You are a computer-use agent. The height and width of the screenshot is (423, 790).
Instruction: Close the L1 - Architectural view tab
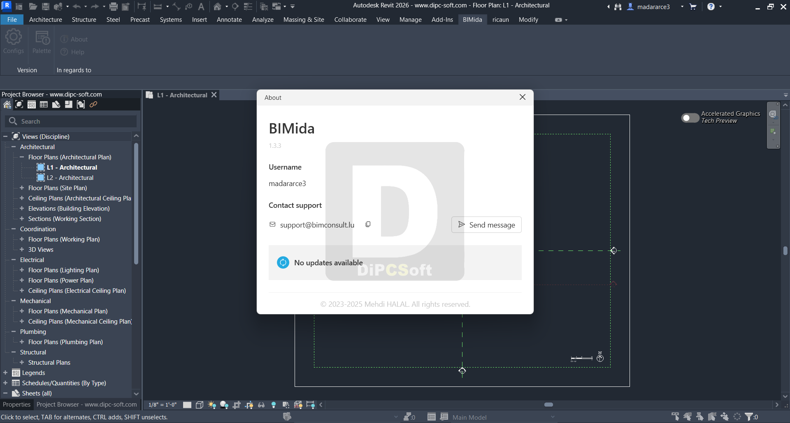[x=214, y=95]
